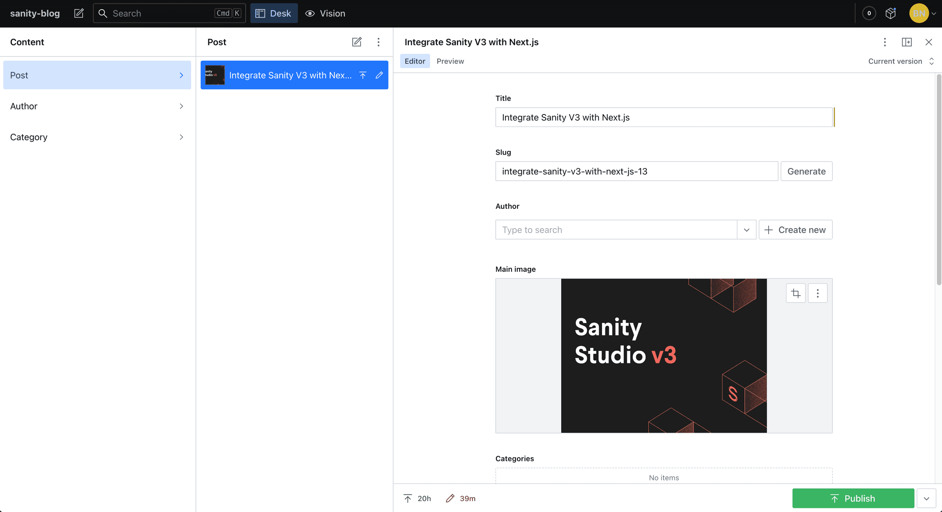
Task: Open the Desk tool
Action: click(x=274, y=13)
